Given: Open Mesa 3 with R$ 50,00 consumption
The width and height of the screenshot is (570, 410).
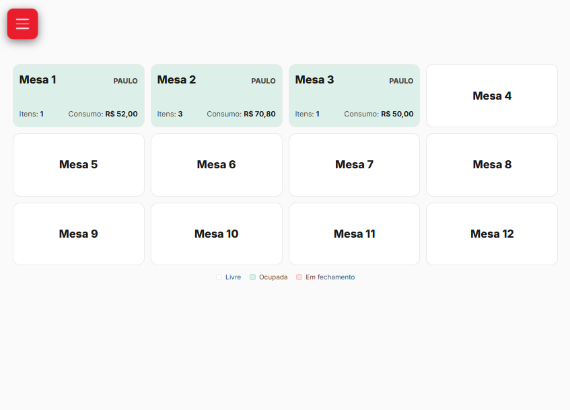Looking at the screenshot, I should [x=354, y=96].
